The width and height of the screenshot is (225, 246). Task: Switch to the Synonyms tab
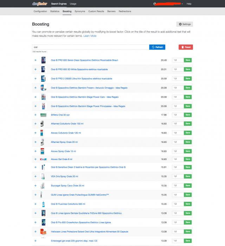(80, 11)
